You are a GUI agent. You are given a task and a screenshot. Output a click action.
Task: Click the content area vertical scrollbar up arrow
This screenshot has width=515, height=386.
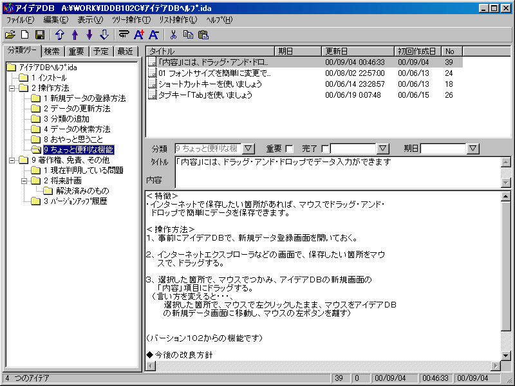pyautogui.click(x=506, y=196)
